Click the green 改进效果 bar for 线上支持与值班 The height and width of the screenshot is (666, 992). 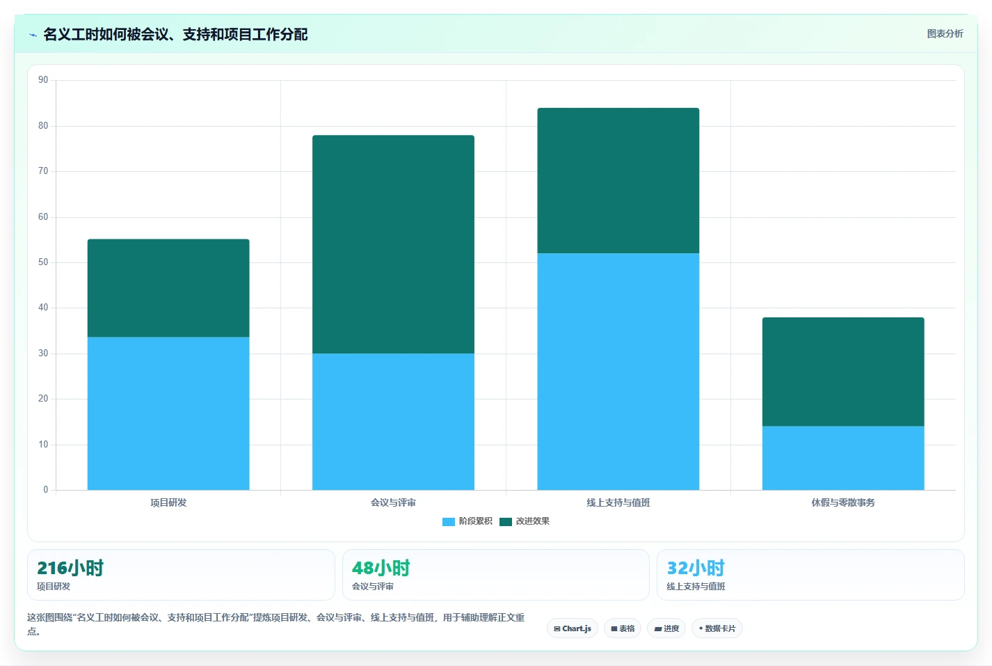[618, 181]
